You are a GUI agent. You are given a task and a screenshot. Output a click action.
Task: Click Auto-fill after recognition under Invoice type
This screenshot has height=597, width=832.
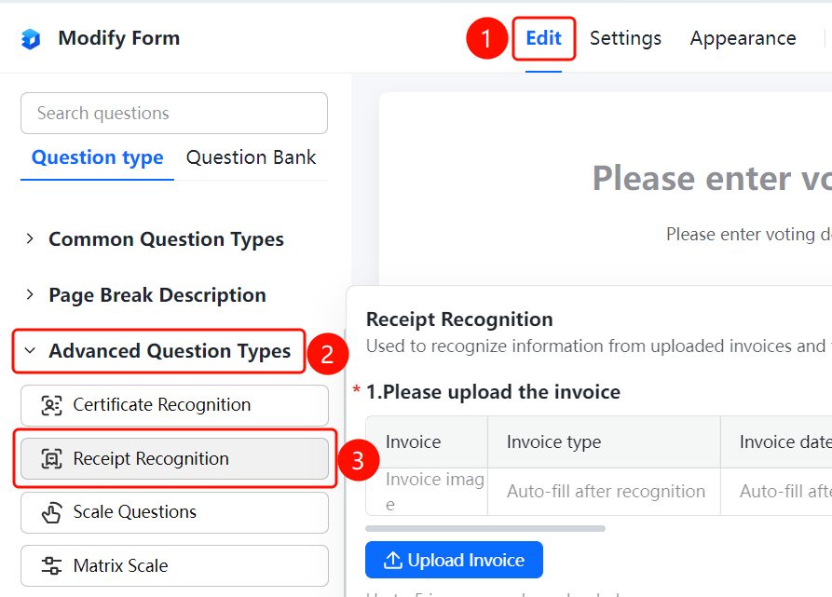[606, 492]
